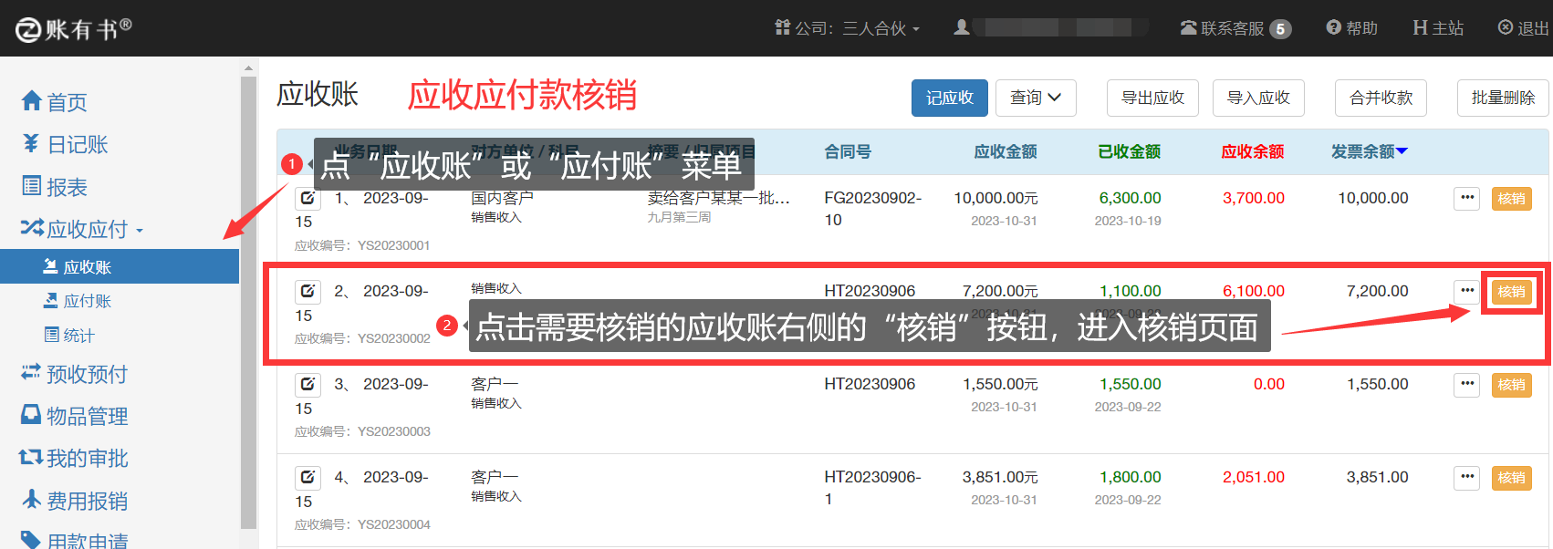
Task: Select 统计 in the sidebar submenu
Action: coord(78,336)
